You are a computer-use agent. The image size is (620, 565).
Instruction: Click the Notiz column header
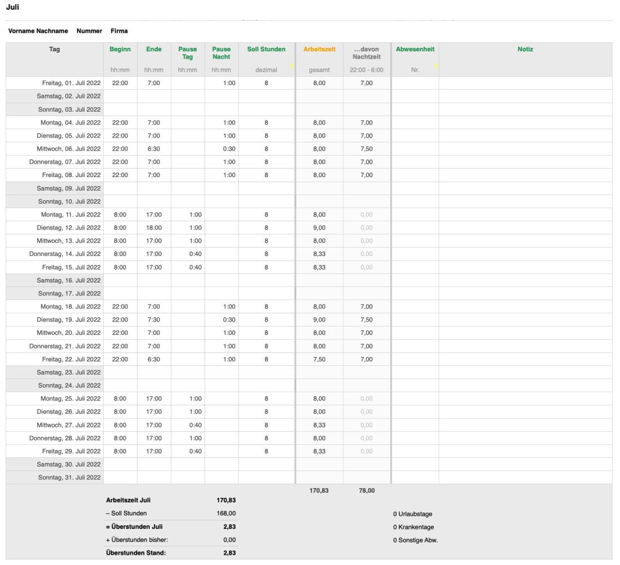[525, 50]
